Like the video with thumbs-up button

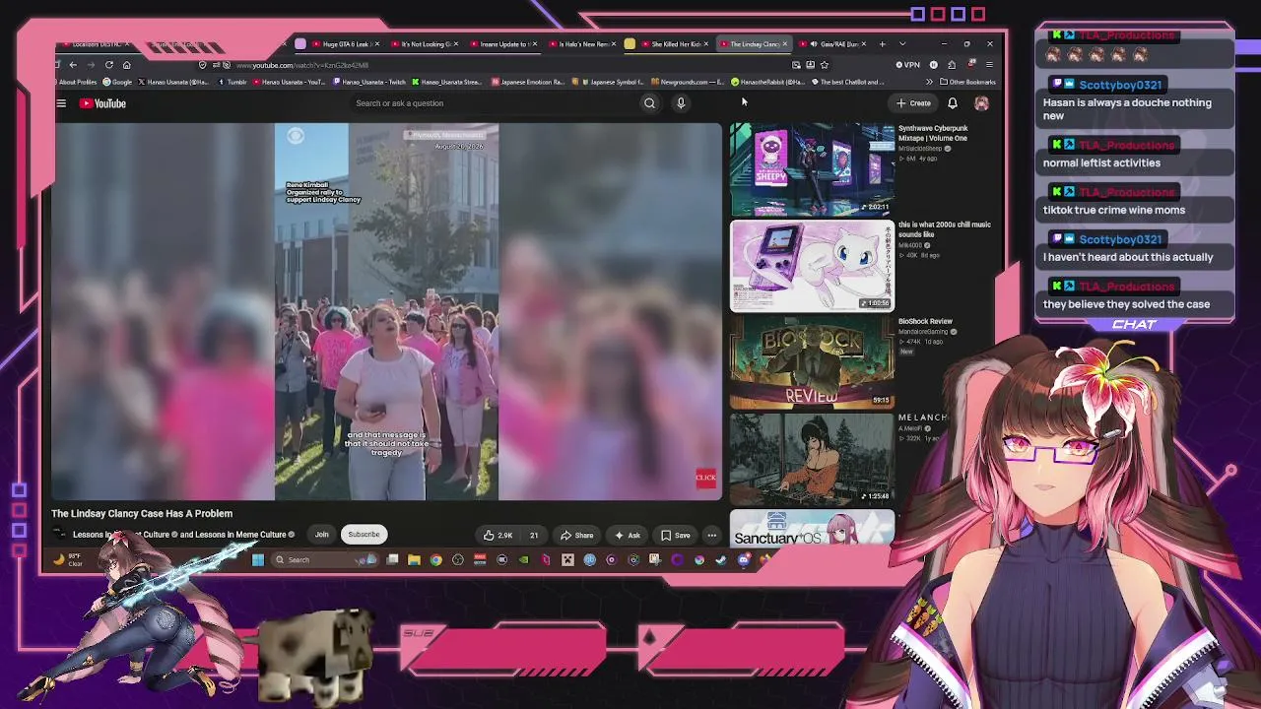[498, 535]
